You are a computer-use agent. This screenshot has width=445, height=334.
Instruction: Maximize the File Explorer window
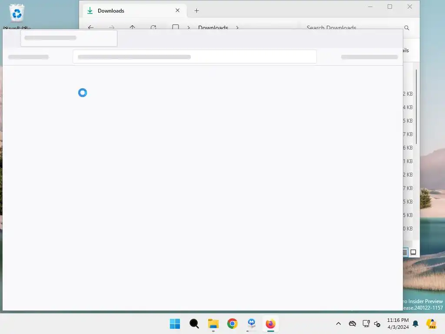[x=390, y=7]
